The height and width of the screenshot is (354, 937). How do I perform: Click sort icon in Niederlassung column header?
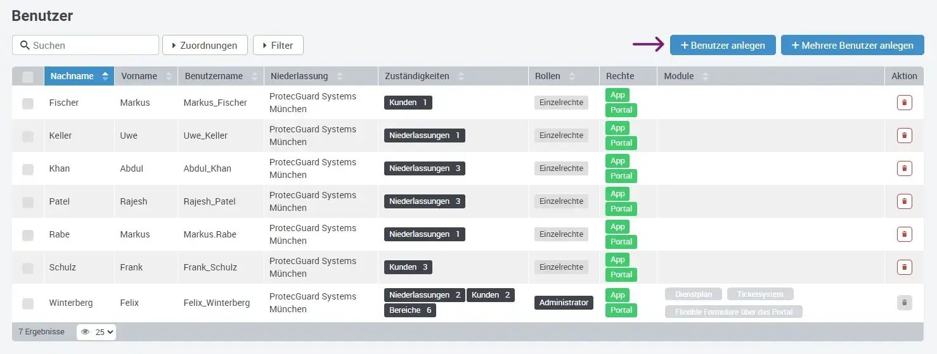pos(340,76)
